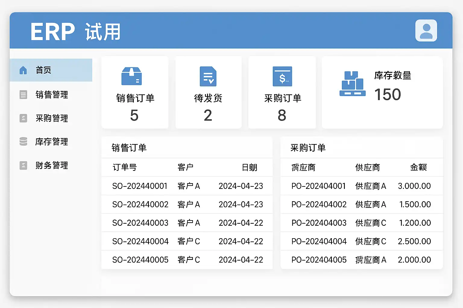This screenshot has height=308, width=463.
Task: Click the warehouse boxes icon beside 库存数量
Action: (x=352, y=84)
